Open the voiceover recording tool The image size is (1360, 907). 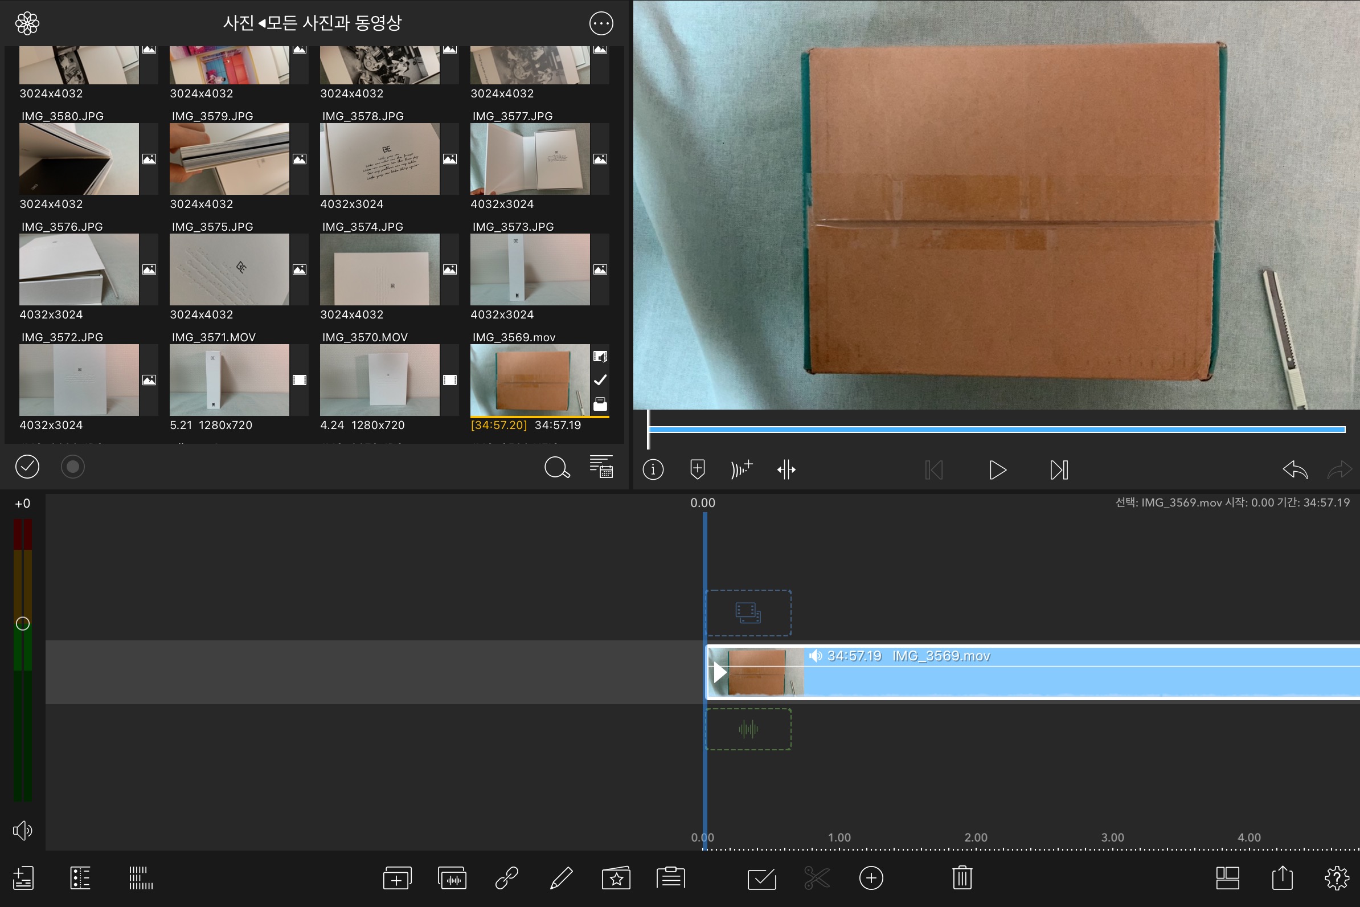coord(742,469)
